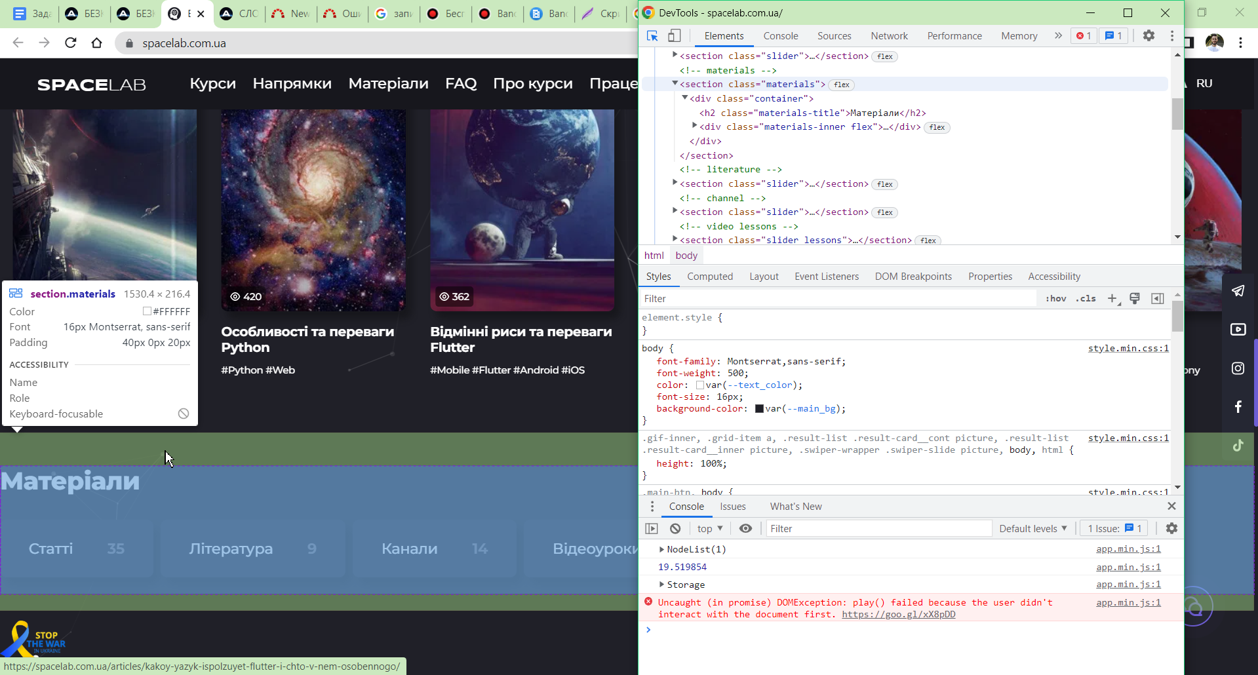Open DevTools settings gear
The height and width of the screenshot is (675, 1258).
[1149, 36]
